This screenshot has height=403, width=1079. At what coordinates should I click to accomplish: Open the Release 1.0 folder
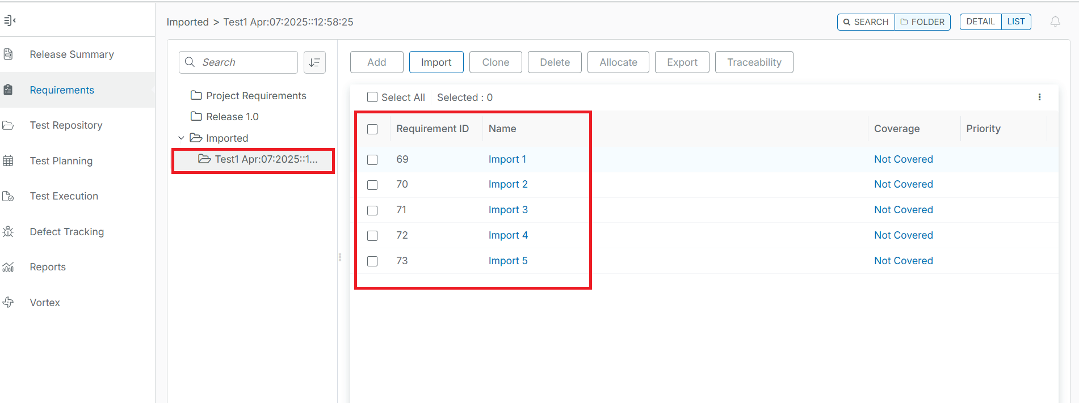coord(232,117)
